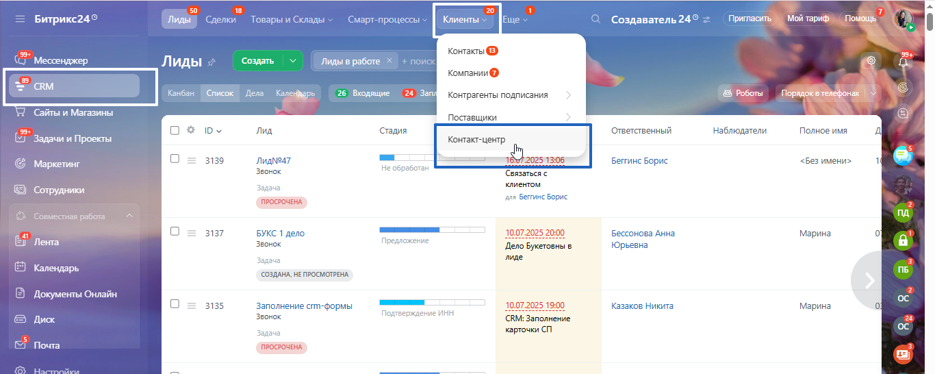Expand the dropdown arrow beside Создать

tap(293, 60)
